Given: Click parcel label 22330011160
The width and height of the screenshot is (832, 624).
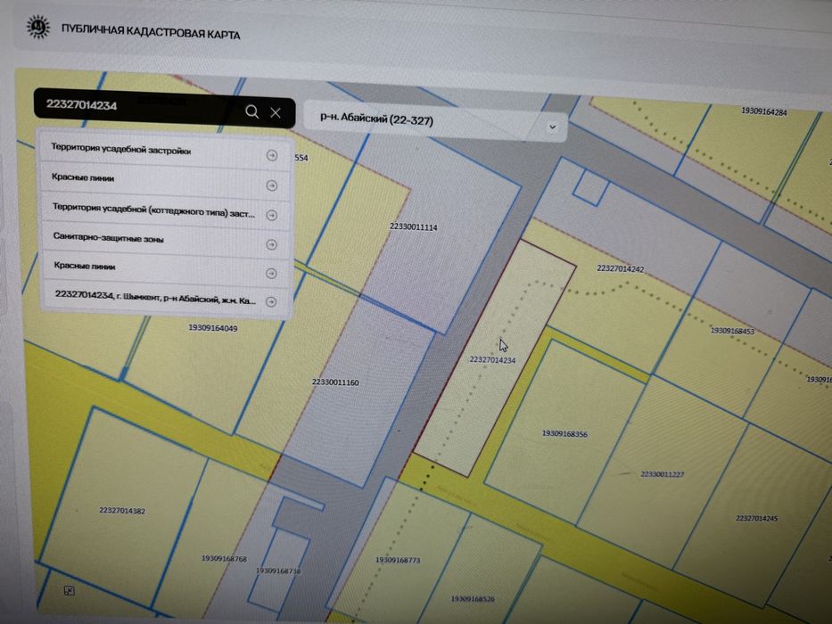Looking at the screenshot, I should point(335,382).
